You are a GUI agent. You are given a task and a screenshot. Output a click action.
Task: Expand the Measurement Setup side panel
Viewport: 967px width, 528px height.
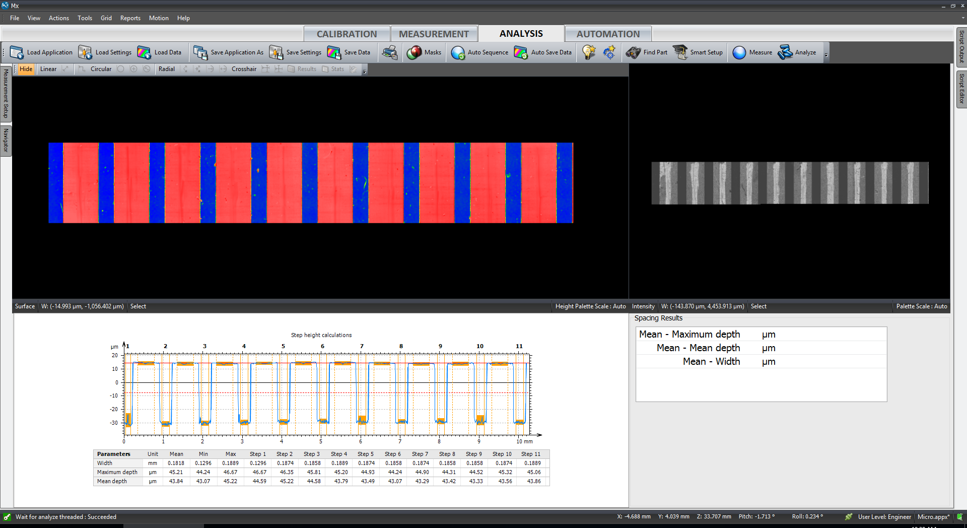tap(6, 94)
